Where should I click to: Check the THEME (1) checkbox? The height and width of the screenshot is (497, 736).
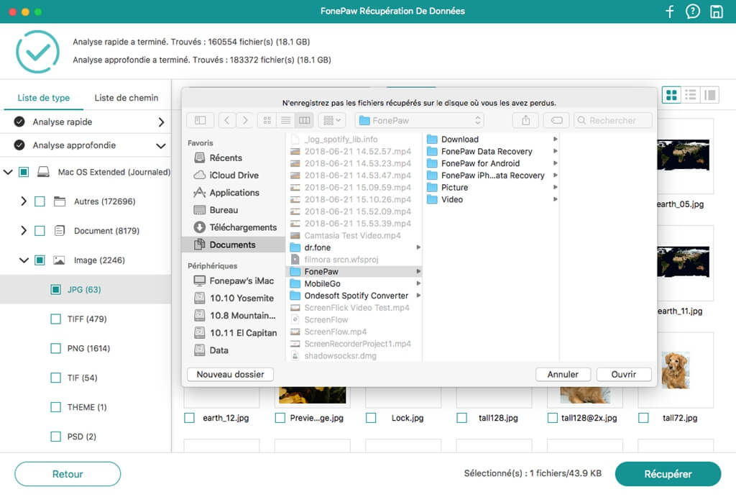pos(56,407)
